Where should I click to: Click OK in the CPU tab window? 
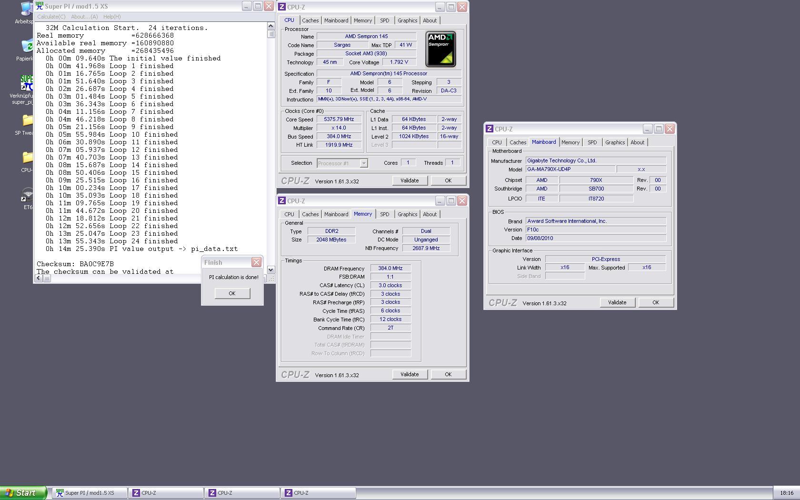click(448, 180)
